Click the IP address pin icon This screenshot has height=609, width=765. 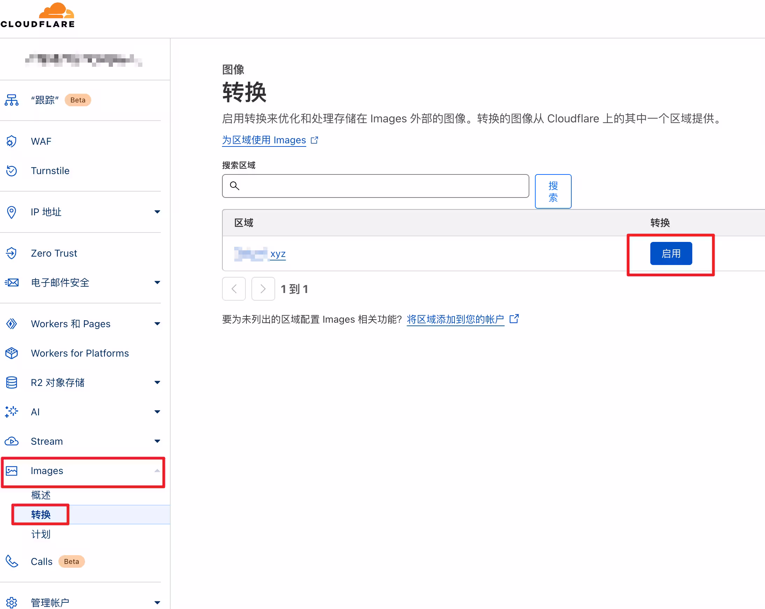click(x=11, y=212)
